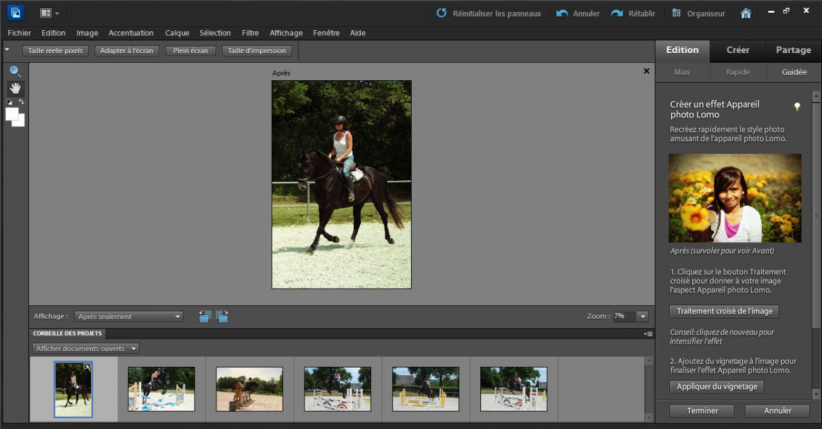The image size is (822, 429).
Task: Reset to default colors icon
Action: pos(9,102)
